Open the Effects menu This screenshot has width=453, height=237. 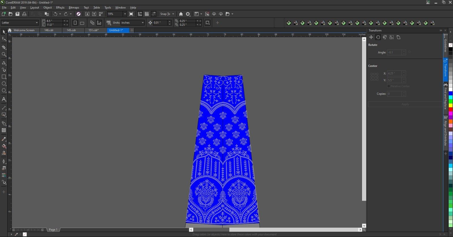[x=60, y=8]
